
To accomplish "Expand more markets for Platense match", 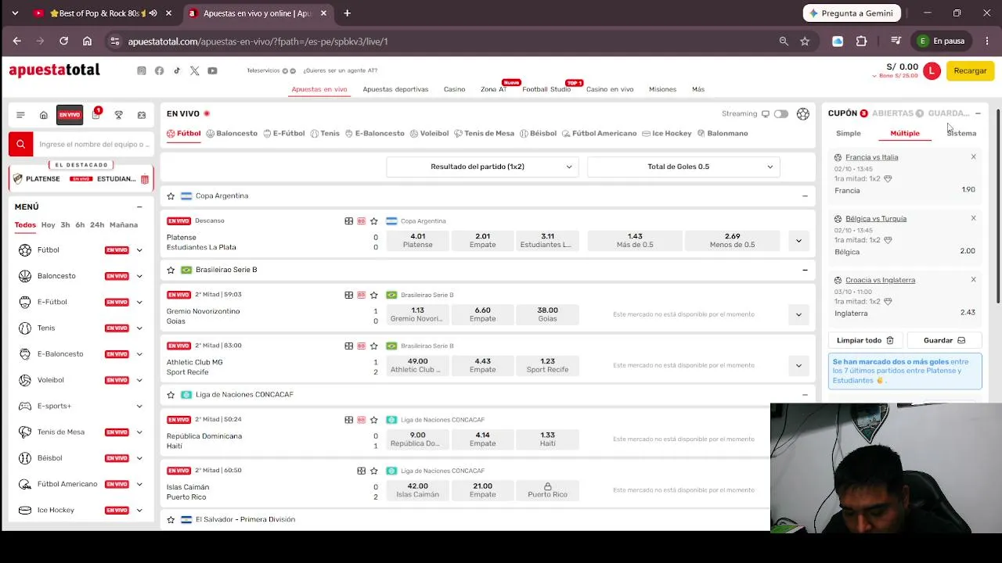I will click(x=798, y=241).
